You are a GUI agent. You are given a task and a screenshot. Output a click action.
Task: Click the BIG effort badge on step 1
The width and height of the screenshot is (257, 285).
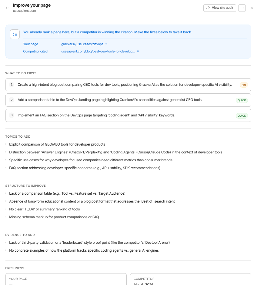click(244, 85)
